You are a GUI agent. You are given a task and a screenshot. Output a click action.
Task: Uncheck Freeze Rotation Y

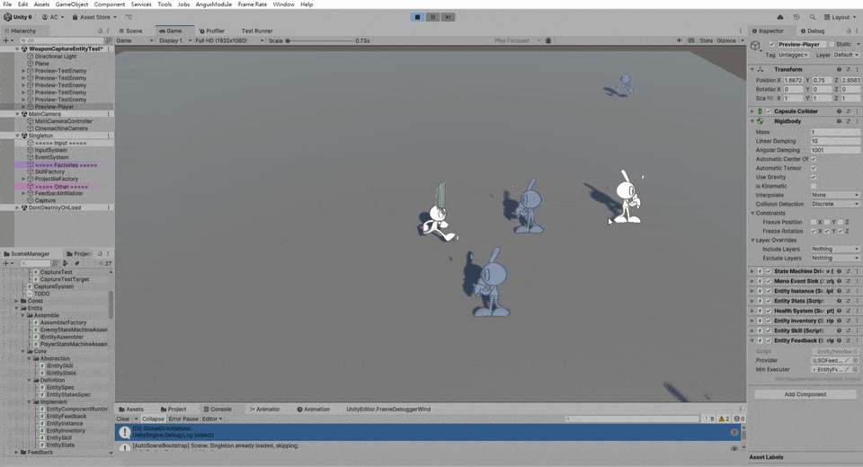pos(827,231)
